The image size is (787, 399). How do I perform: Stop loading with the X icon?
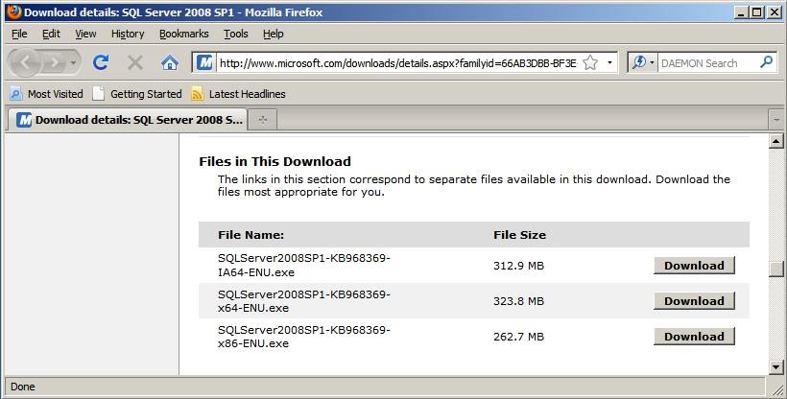pyautogui.click(x=135, y=62)
